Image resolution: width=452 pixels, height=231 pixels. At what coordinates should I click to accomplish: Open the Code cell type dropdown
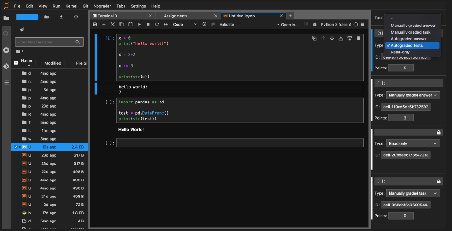pyautogui.click(x=185, y=25)
